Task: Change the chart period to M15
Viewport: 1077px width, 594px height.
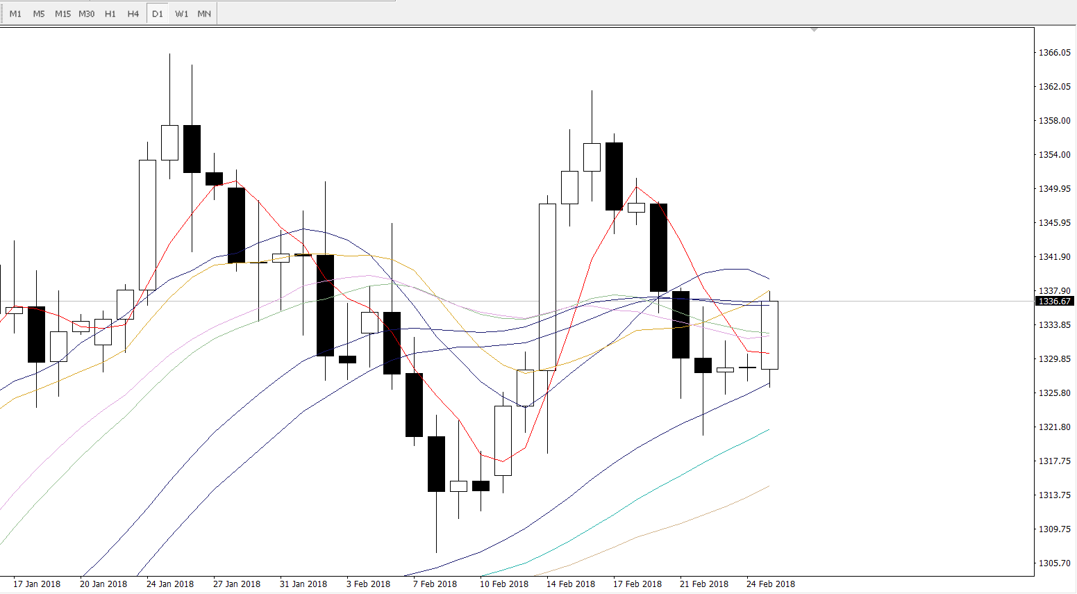Action: [62, 14]
